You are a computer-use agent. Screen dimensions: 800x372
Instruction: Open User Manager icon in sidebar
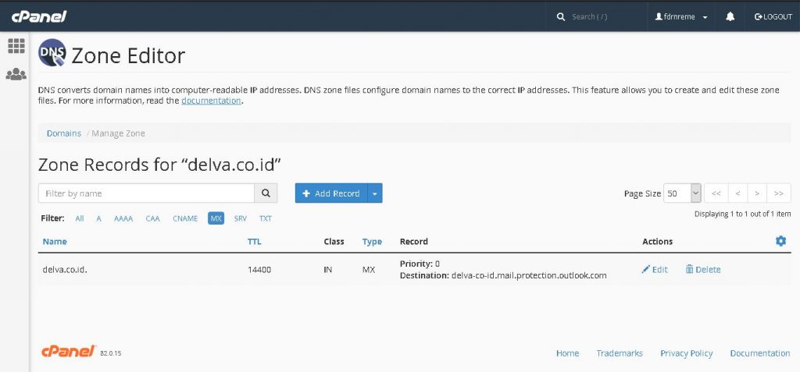16,75
